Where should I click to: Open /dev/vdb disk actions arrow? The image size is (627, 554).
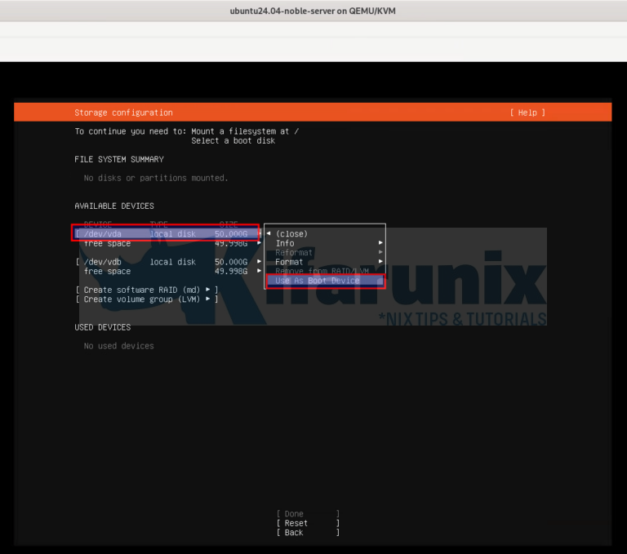(259, 261)
